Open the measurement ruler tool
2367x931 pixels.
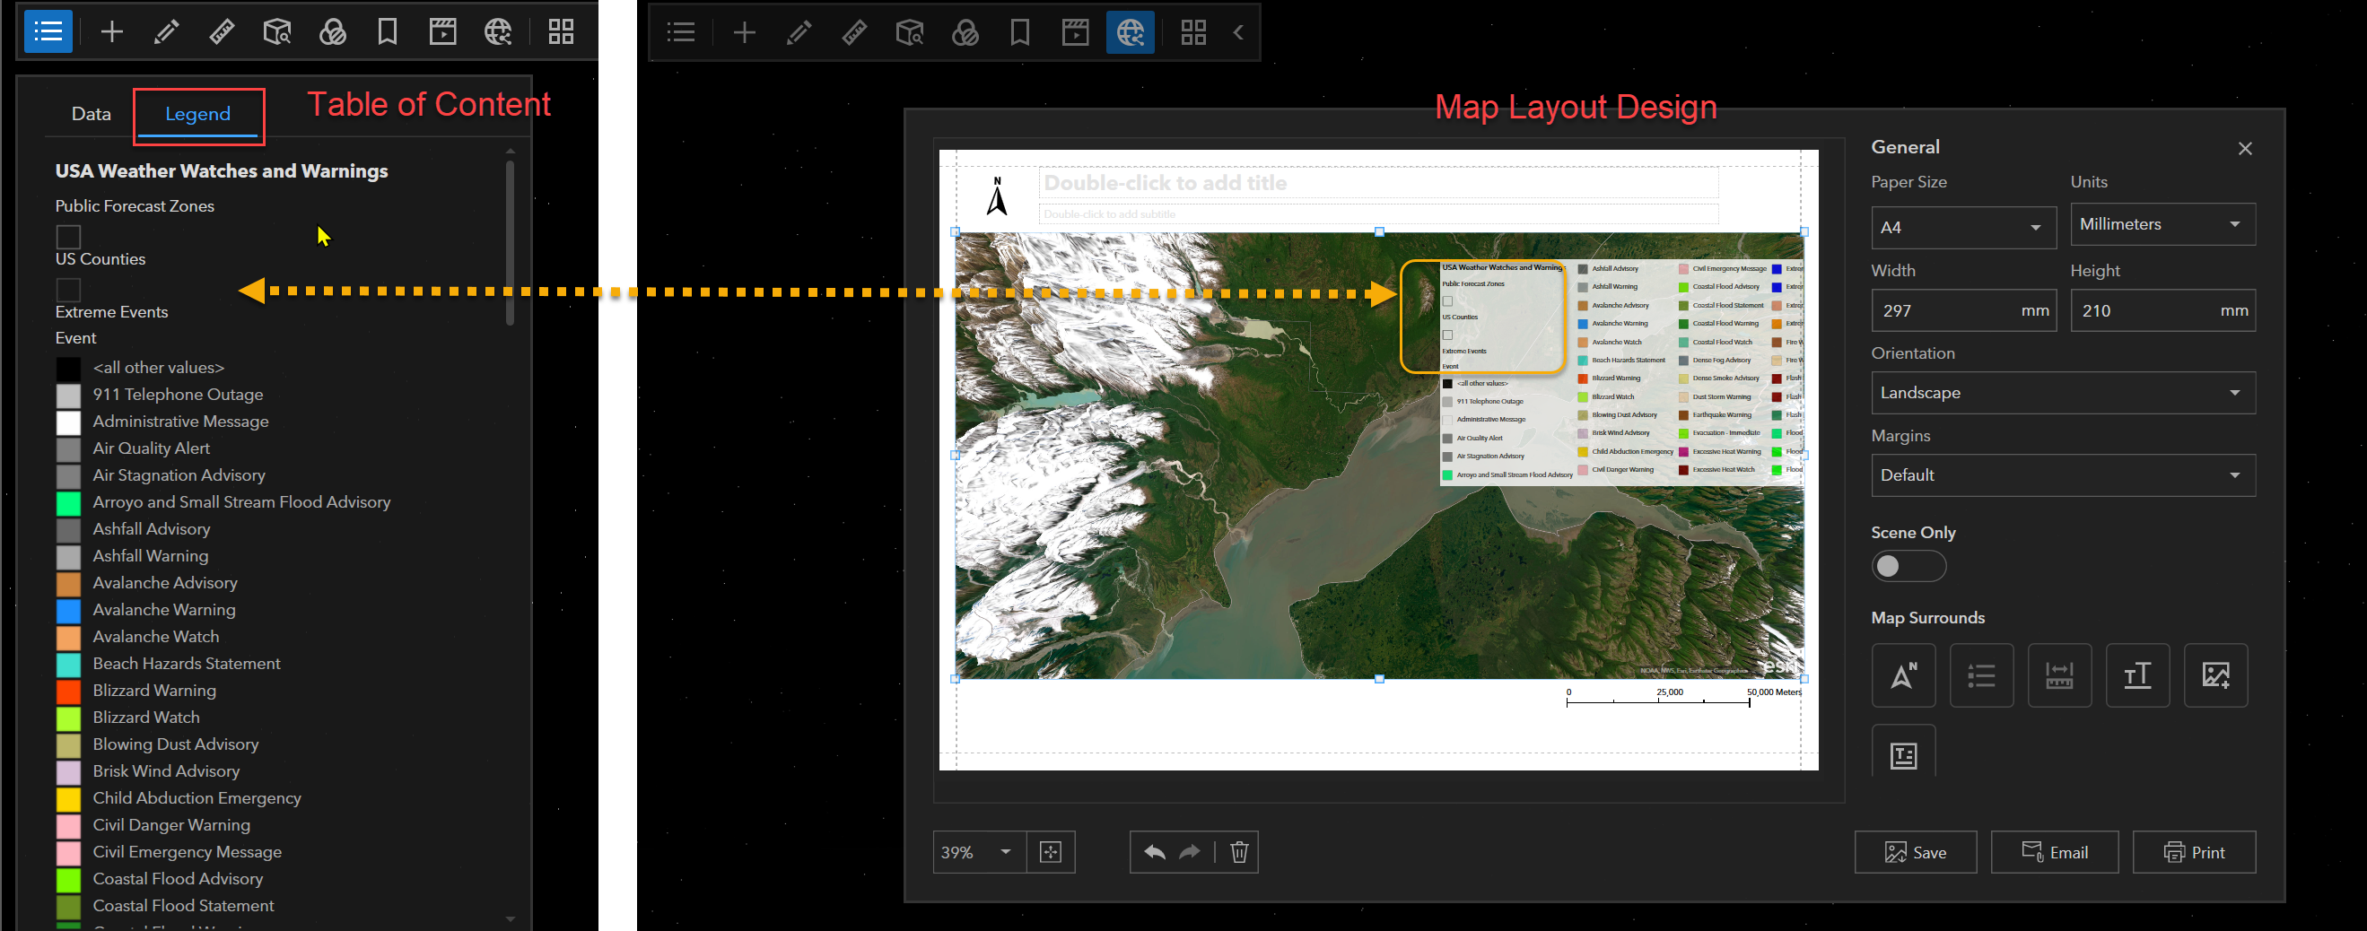click(x=222, y=31)
